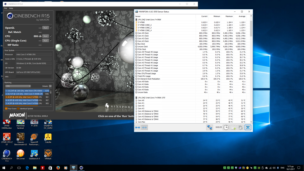
Task: Launch the CPUID CPU-Z G1 shortcut
Action: click(x=7, y=140)
